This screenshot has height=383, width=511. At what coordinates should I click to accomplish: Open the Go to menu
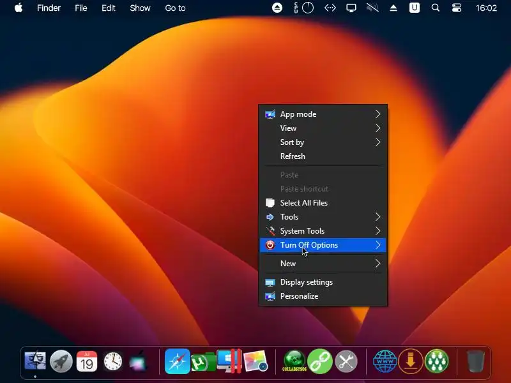pyautogui.click(x=175, y=8)
